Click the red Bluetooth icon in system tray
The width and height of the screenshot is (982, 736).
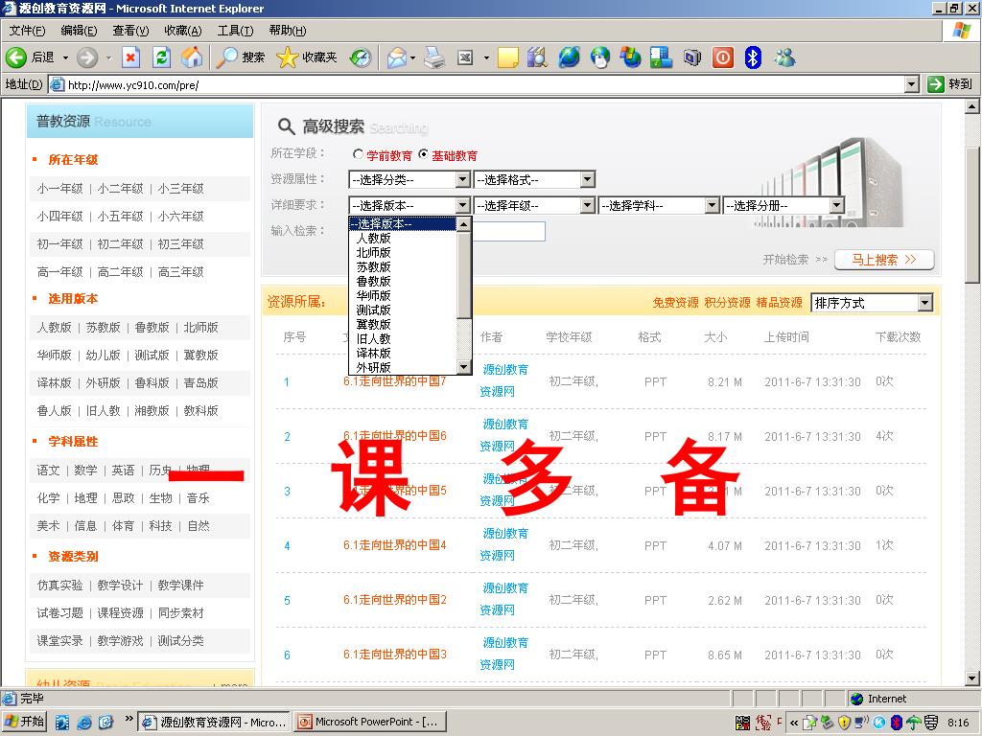[897, 723]
